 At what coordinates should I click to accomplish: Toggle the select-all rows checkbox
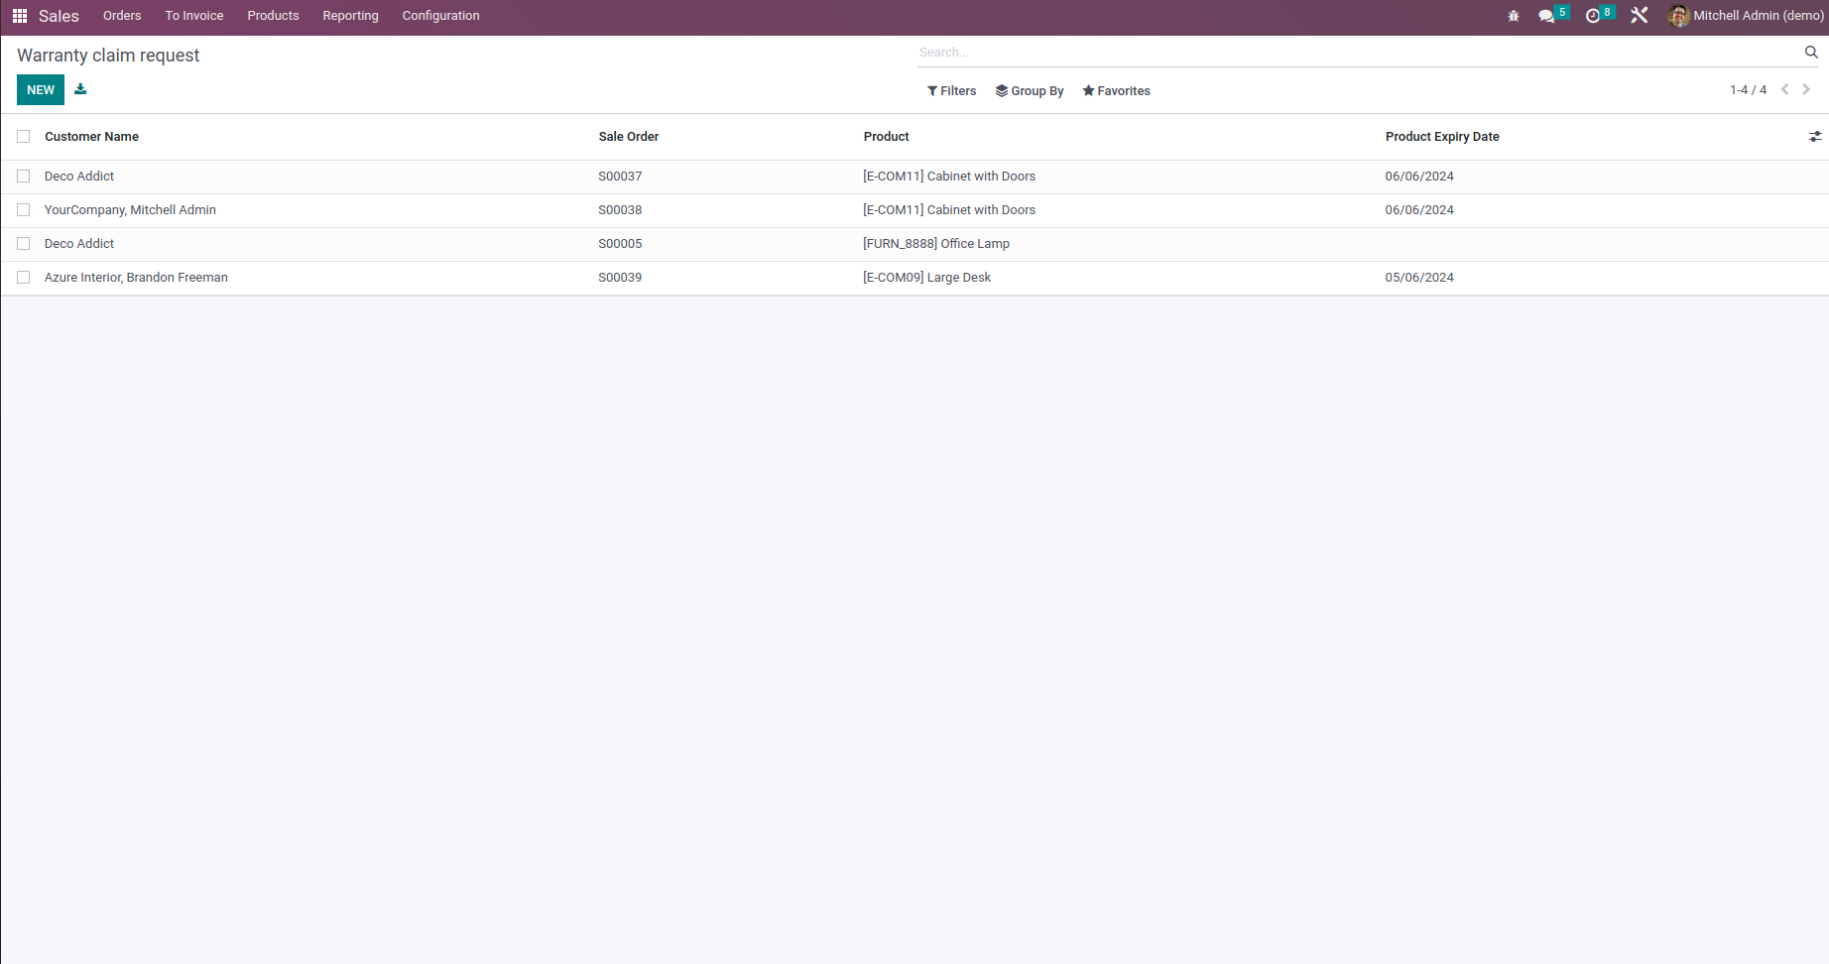(24, 137)
